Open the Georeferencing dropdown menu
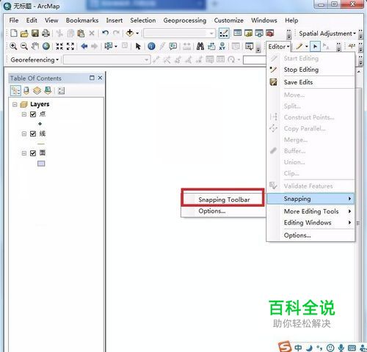367x352 pixels. point(34,59)
